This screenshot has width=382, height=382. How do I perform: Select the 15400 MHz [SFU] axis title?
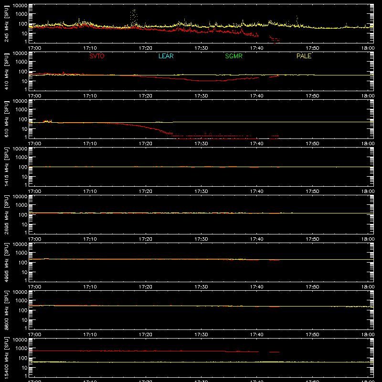(x=6, y=358)
